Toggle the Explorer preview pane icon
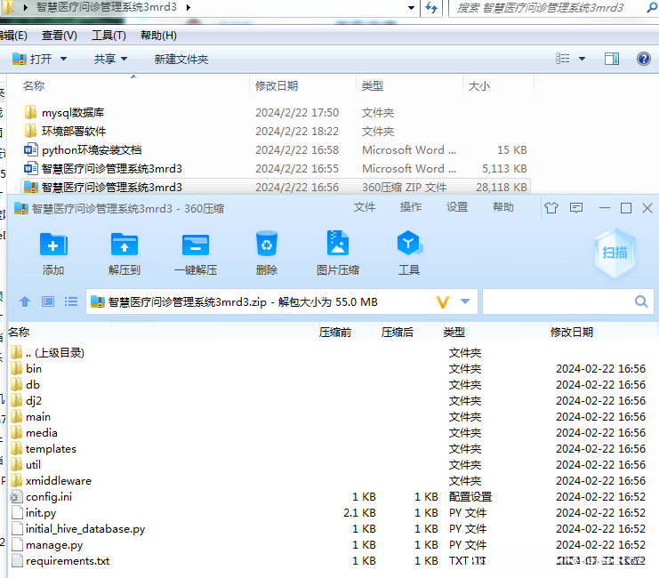The image size is (659, 578). tap(612, 59)
